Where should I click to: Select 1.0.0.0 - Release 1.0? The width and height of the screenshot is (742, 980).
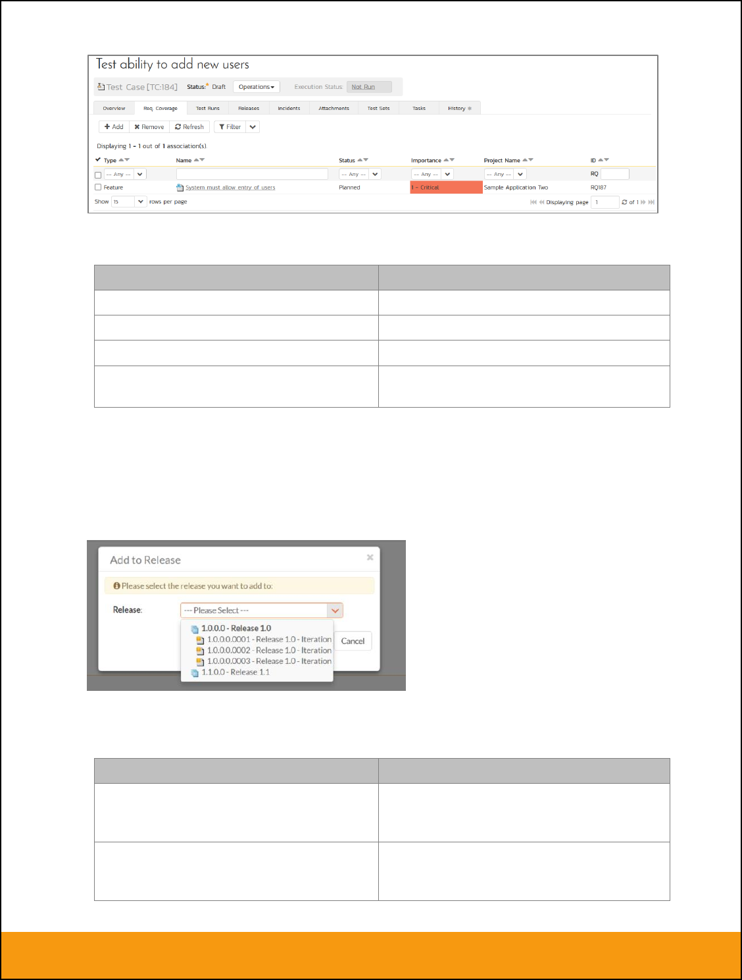(236, 628)
